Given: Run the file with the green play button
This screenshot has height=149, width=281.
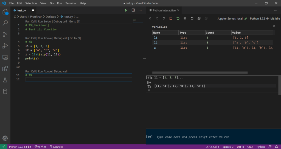Looking at the screenshot, I should click(126, 10).
